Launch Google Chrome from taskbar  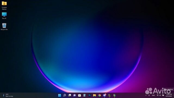(x=100, y=95)
